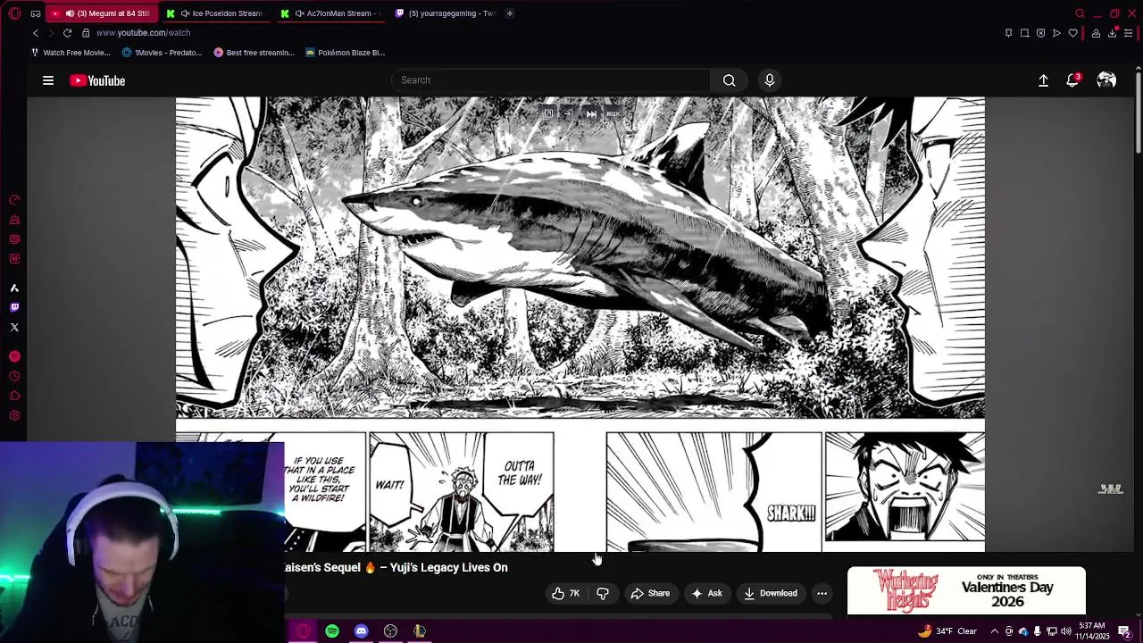Image resolution: width=1143 pixels, height=643 pixels.
Task: Open the browser downloads icon
Action: [1113, 33]
